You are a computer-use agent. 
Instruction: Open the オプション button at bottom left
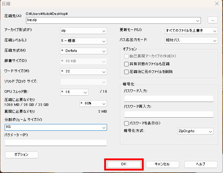coord(21,155)
